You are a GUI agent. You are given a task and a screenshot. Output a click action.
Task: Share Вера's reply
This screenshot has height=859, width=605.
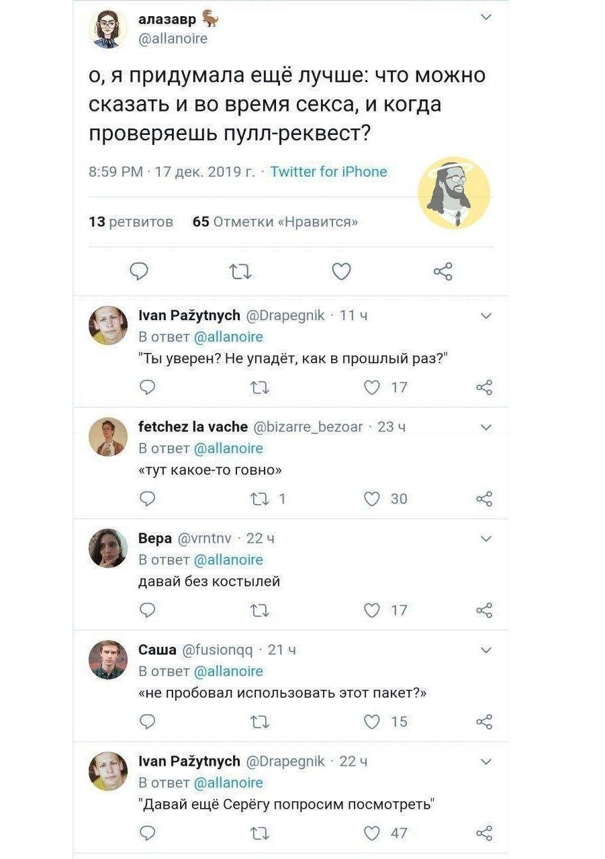click(484, 610)
